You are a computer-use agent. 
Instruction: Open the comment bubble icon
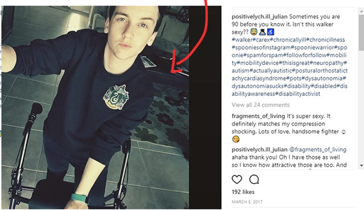254,179
